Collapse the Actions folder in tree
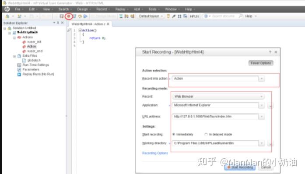Image resolution: width=305 pixels, height=174 pixels. pyautogui.click(x=14, y=38)
